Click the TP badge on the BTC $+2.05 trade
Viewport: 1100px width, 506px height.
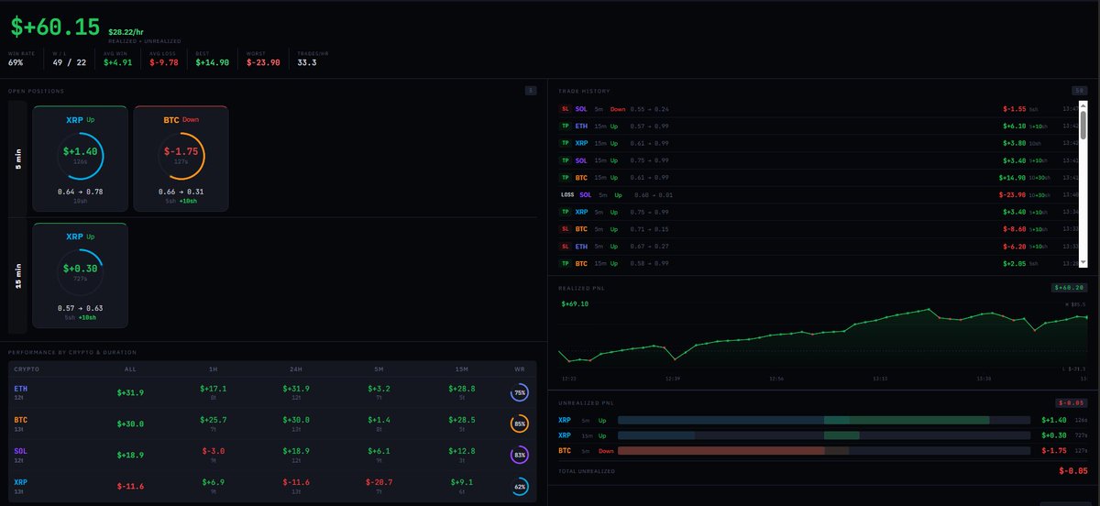click(x=565, y=264)
